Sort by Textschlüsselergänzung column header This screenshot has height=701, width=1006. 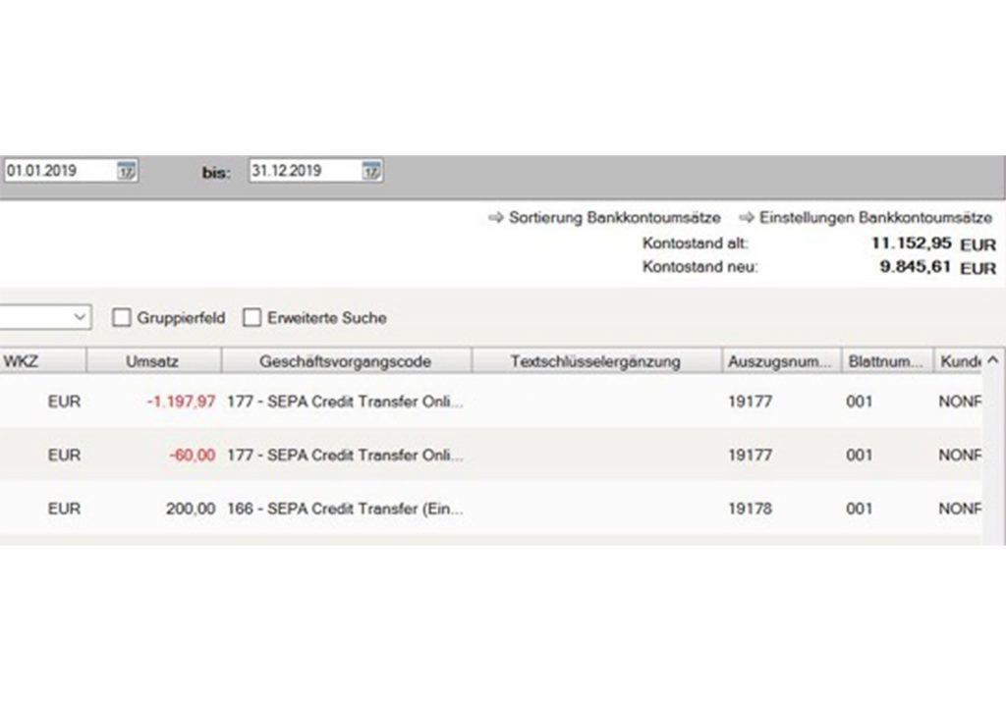click(x=597, y=361)
